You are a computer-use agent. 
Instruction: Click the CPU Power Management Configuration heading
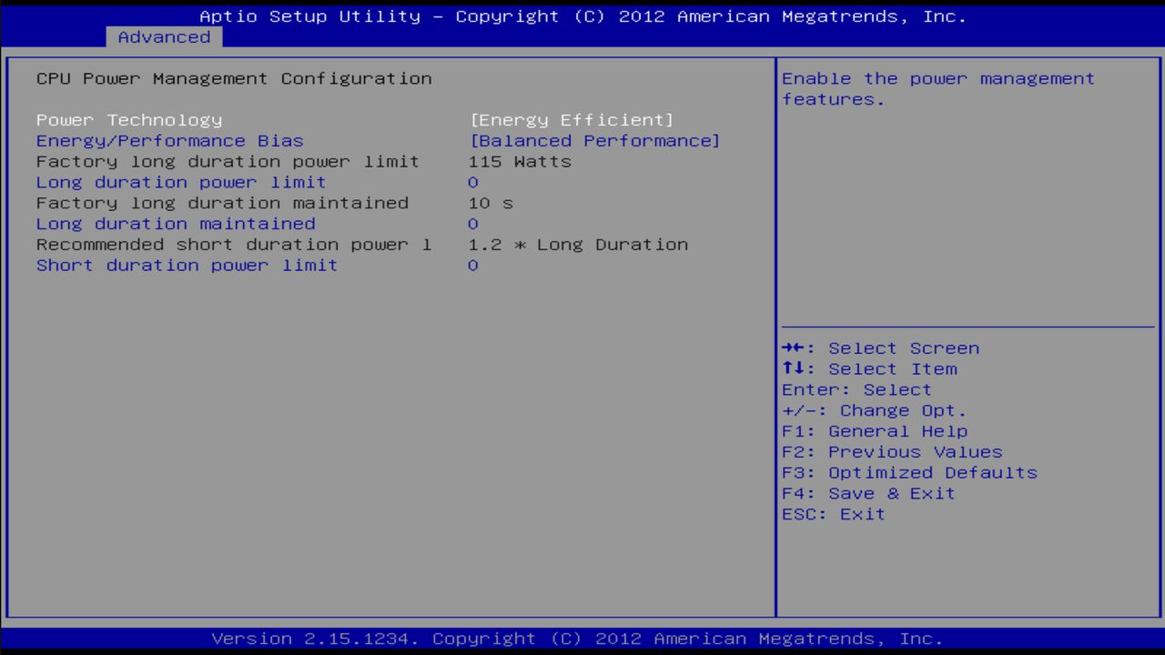tap(234, 78)
